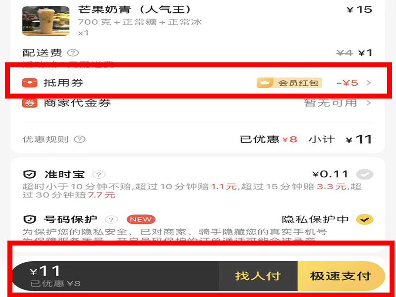Tap the crown 会员红包 badge

[x=290, y=83]
